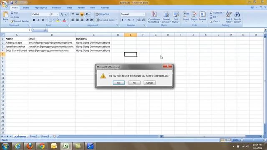Select the Sheet2 worksheet tab
Image resolution: width=267 pixels, height=150 pixels.
click(33, 136)
